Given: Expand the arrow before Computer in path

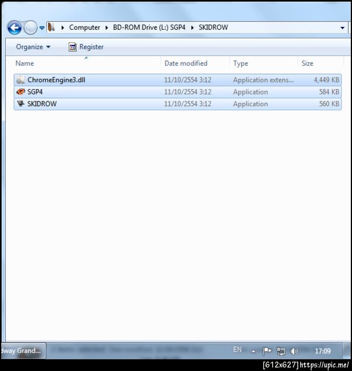Looking at the screenshot, I should pyautogui.click(x=63, y=28).
